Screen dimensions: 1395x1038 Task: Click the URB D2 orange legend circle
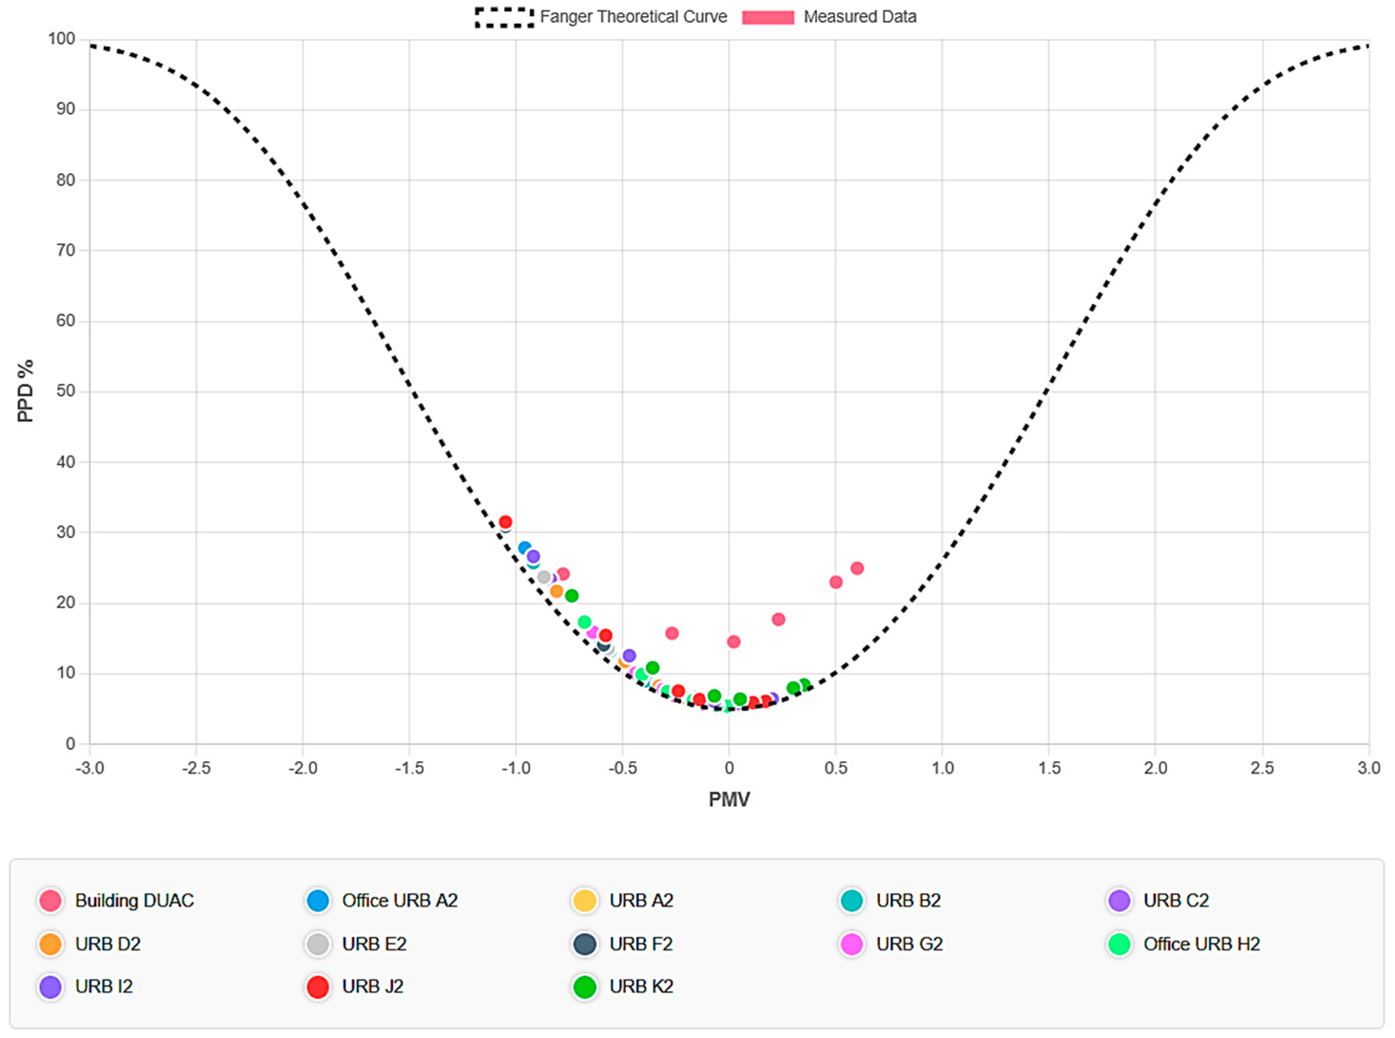pyautogui.click(x=50, y=944)
